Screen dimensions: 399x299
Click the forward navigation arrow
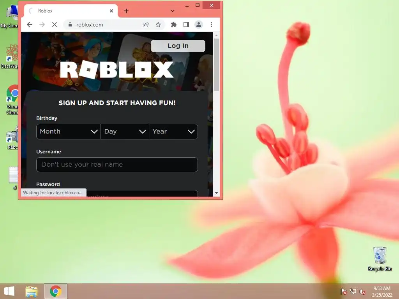point(42,25)
